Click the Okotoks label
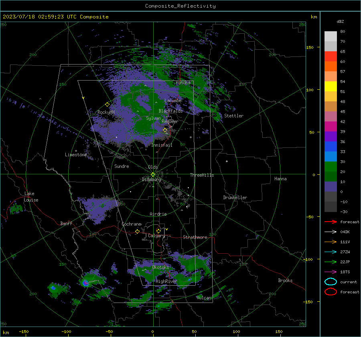This screenshot has height=337, width=361. pyautogui.click(x=160, y=267)
